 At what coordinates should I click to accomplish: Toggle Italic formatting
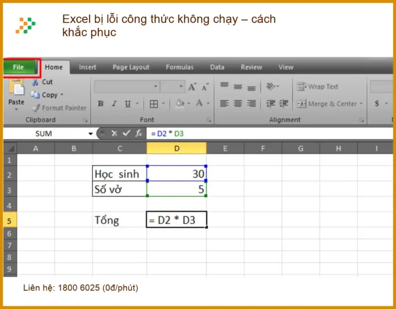coord(114,103)
